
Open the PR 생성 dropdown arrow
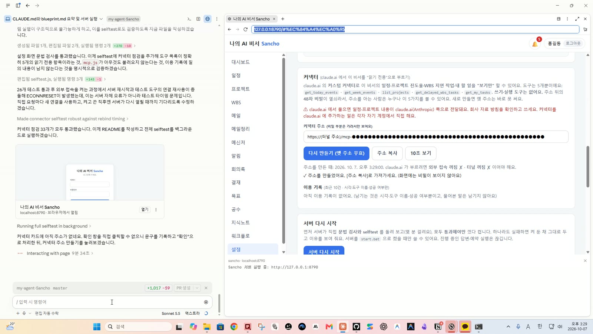click(x=197, y=288)
